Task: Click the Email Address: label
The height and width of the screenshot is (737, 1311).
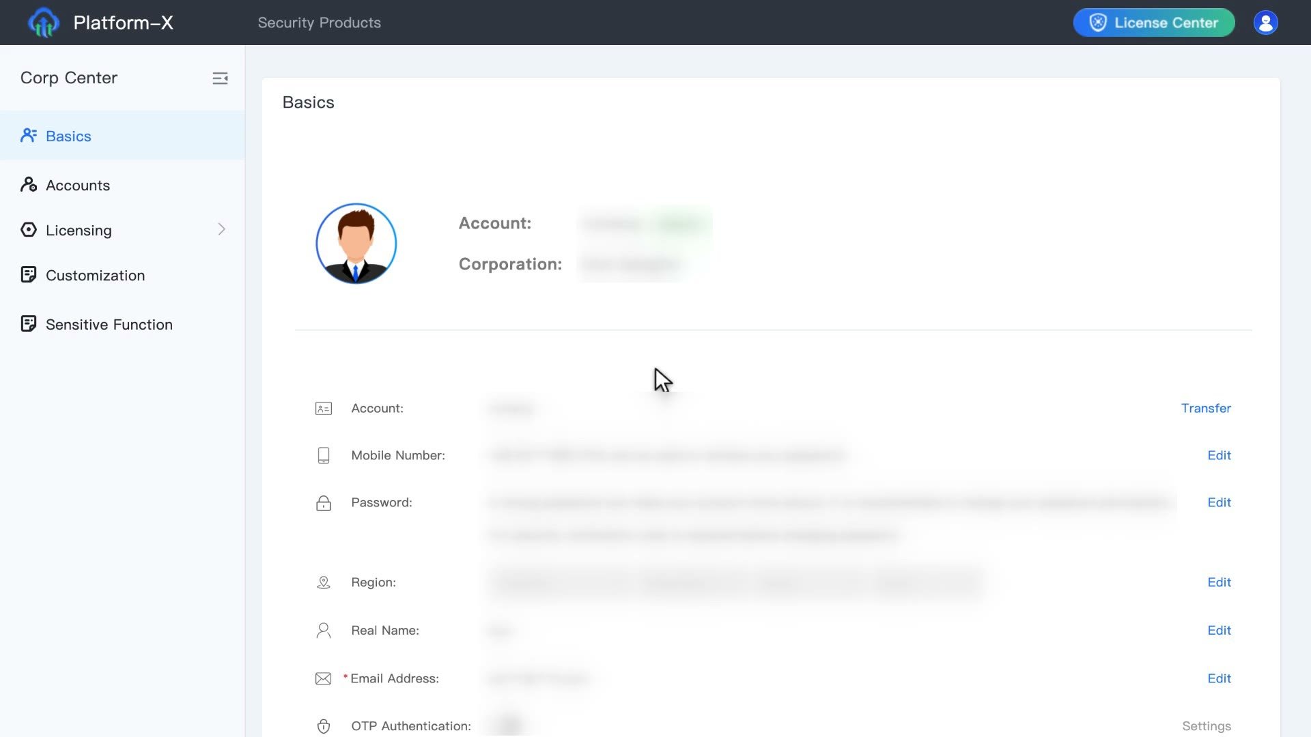Action: [395, 678]
